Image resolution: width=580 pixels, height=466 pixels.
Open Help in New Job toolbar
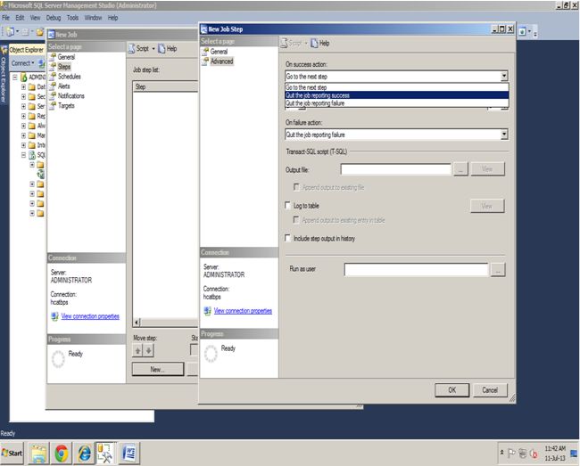point(168,48)
